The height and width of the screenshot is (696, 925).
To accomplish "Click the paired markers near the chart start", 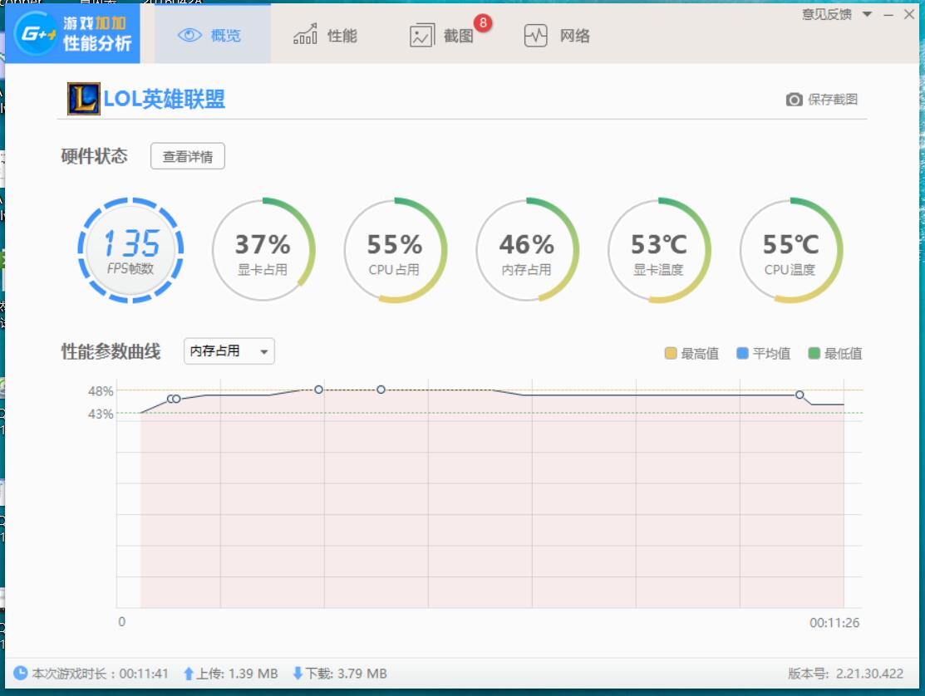I will (174, 399).
